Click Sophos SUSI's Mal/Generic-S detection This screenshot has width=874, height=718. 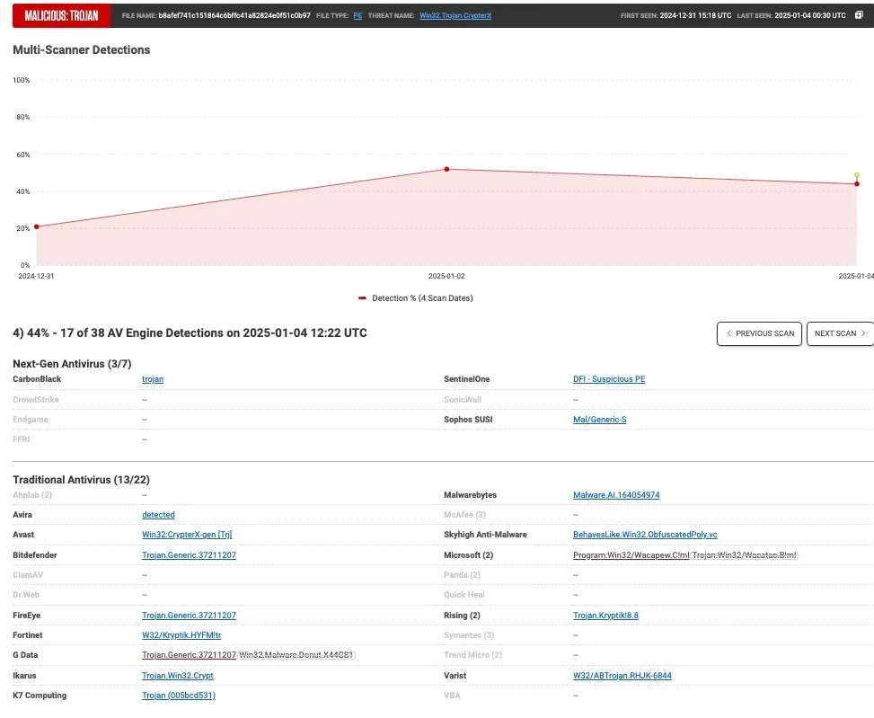tap(599, 419)
